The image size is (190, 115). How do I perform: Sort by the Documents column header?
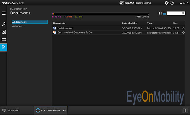[59, 23]
